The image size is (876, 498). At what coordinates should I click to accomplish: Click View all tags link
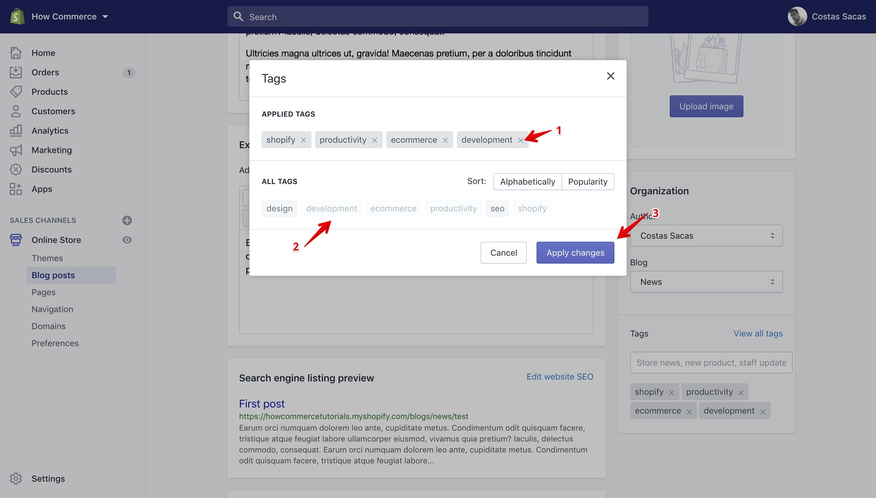point(758,333)
